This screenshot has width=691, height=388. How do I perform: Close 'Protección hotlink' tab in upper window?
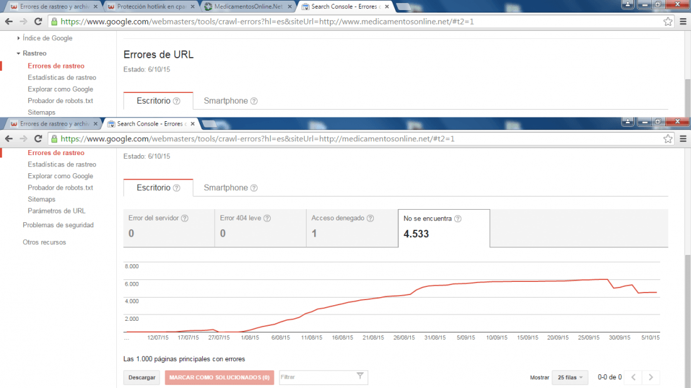[193, 7]
